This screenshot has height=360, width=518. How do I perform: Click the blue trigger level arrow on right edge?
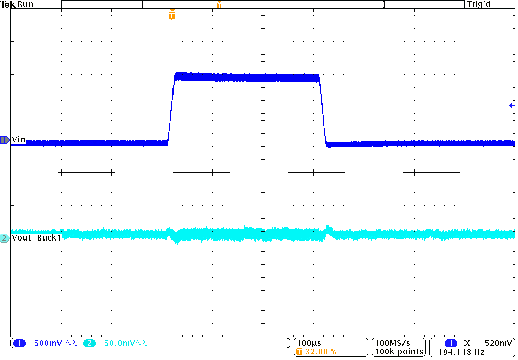(x=512, y=104)
